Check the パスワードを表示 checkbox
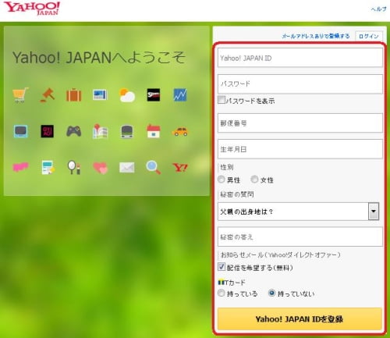The width and height of the screenshot is (390, 338). tap(222, 100)
